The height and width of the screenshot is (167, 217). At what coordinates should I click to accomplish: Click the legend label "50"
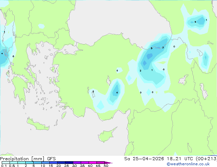(106, 166)
